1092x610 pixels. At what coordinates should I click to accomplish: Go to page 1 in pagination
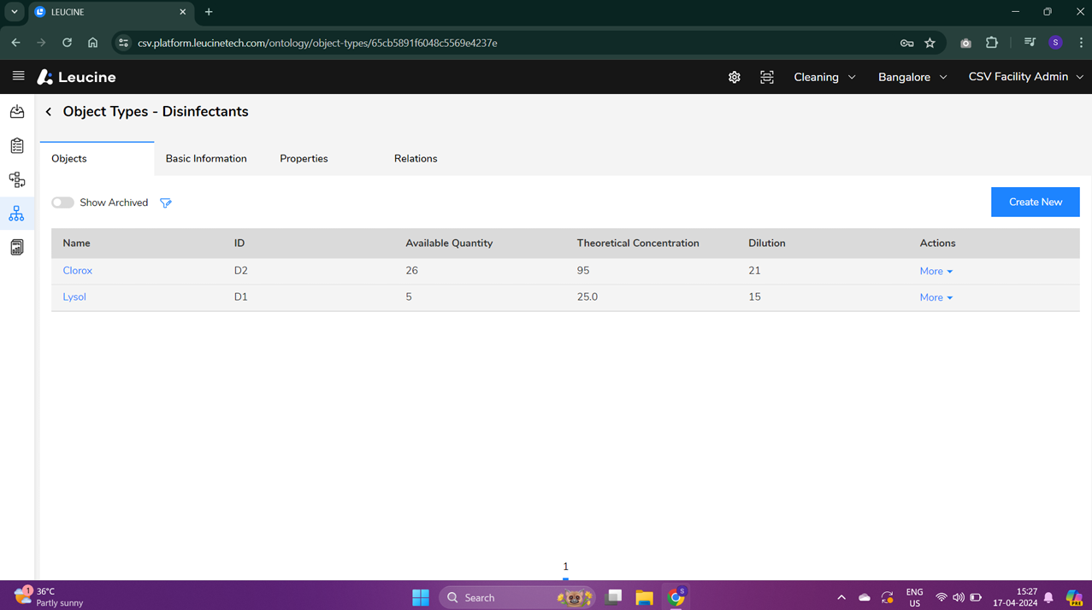(x=565, y=566)
